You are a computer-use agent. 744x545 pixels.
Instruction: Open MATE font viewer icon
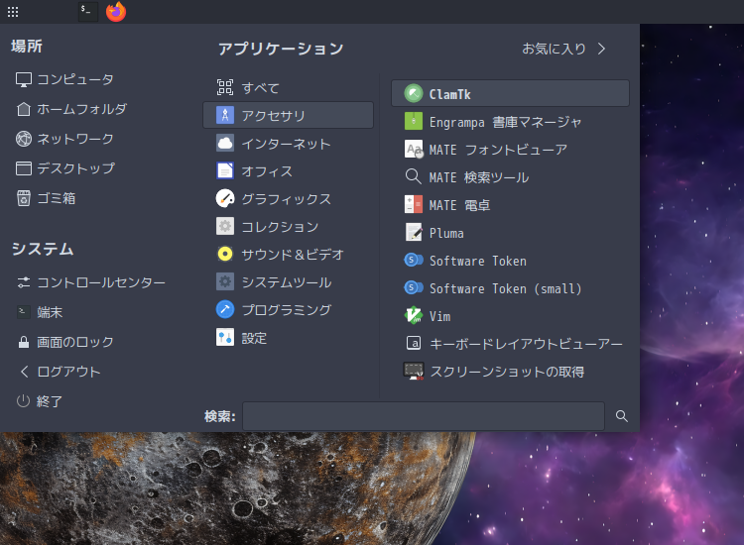414,149
